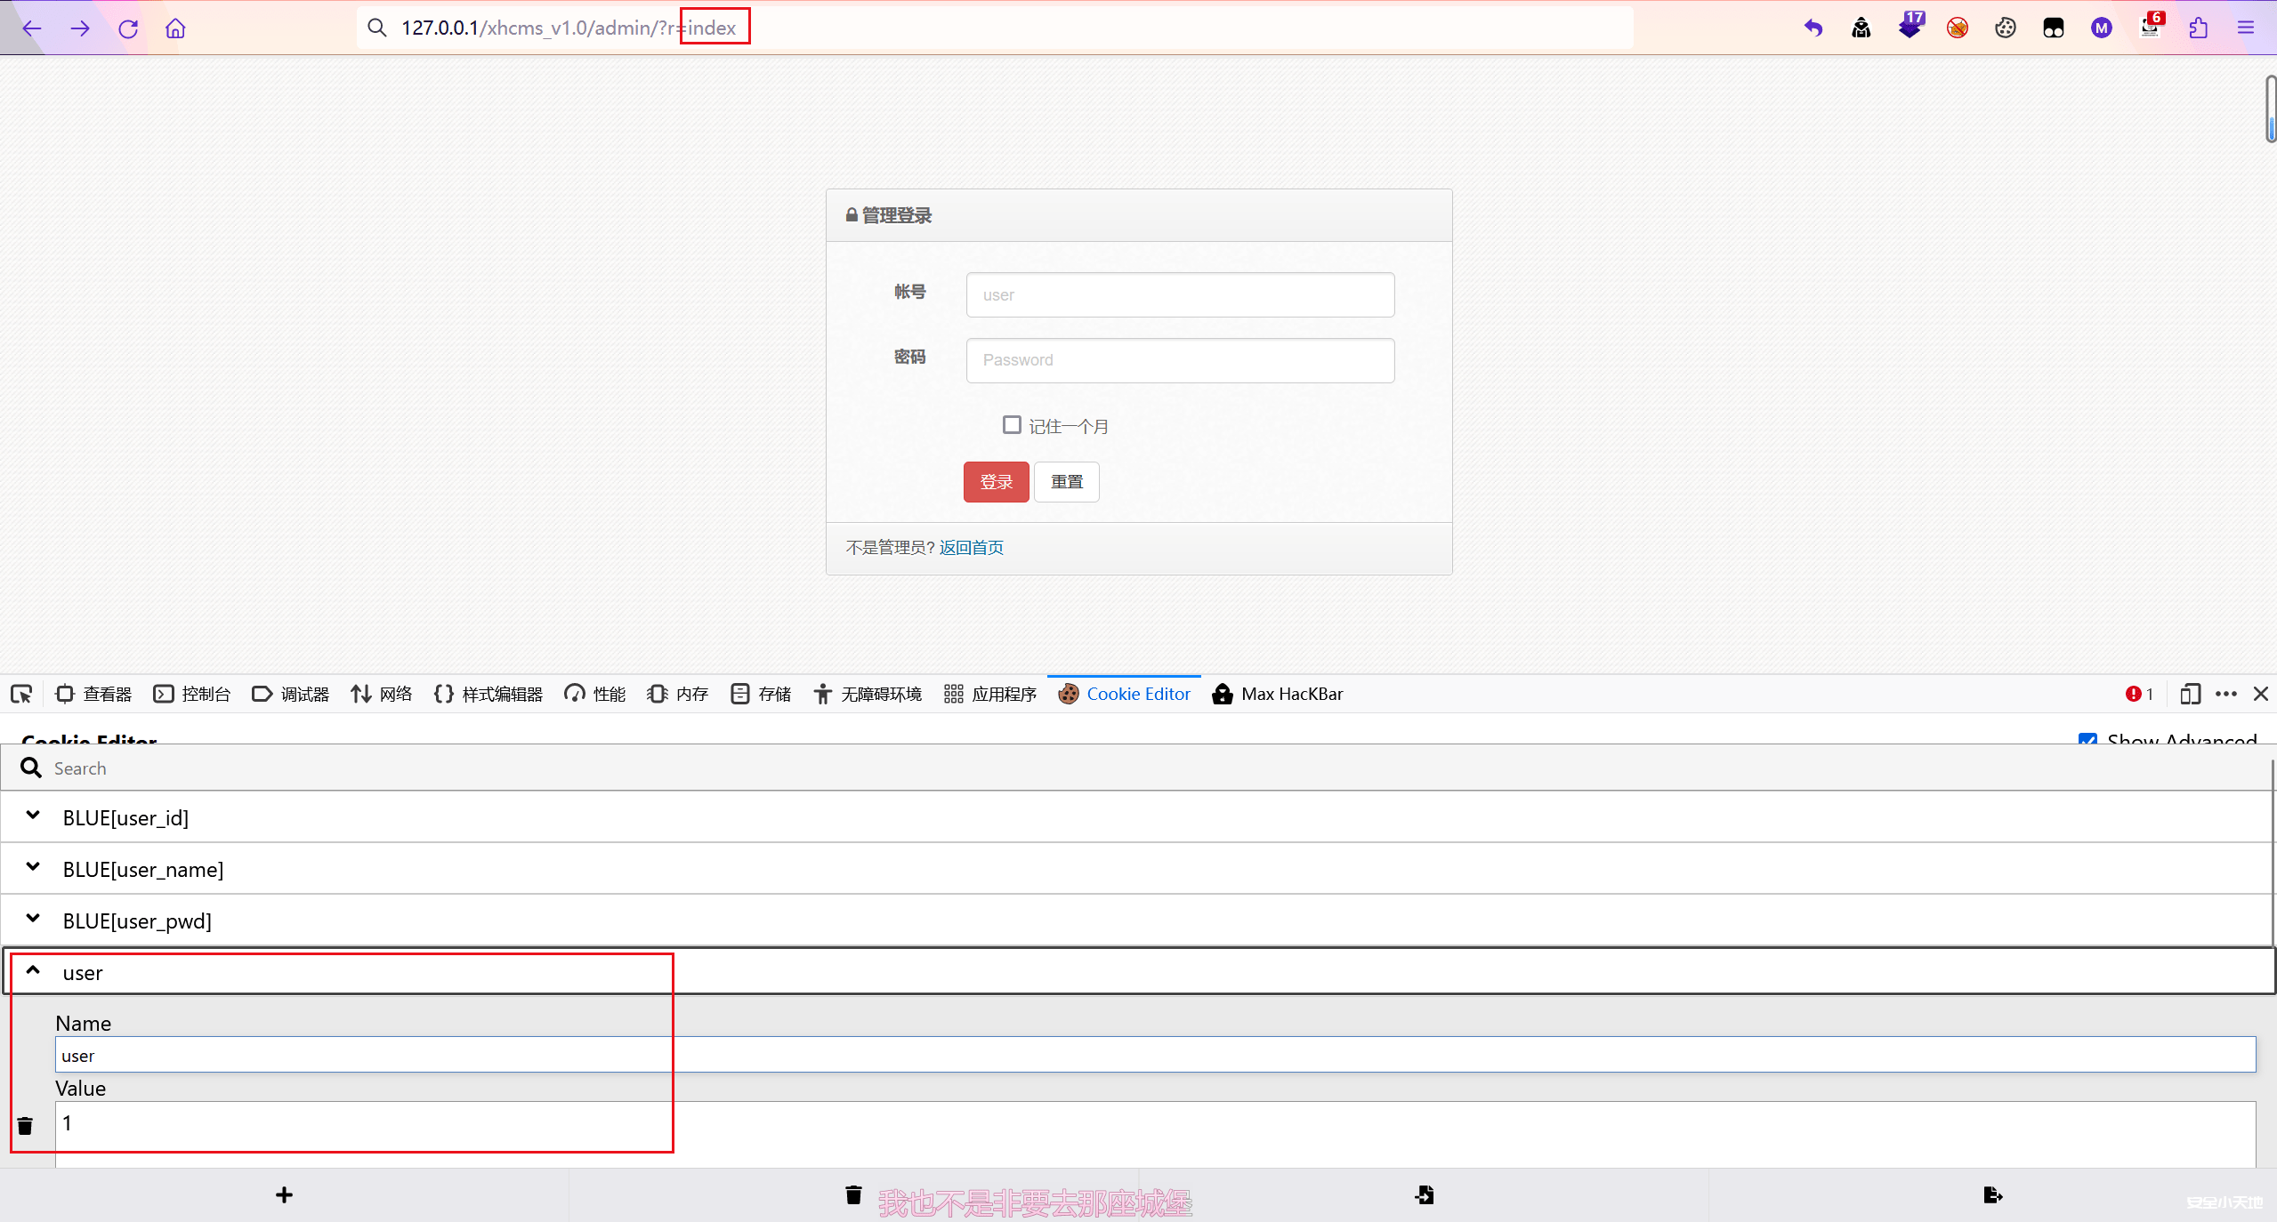Viewport: 2277px width, 1222px height.
Task: Switch to the 网络 (Network) panel
Action: pyautogui.click(x=381, y=694)
